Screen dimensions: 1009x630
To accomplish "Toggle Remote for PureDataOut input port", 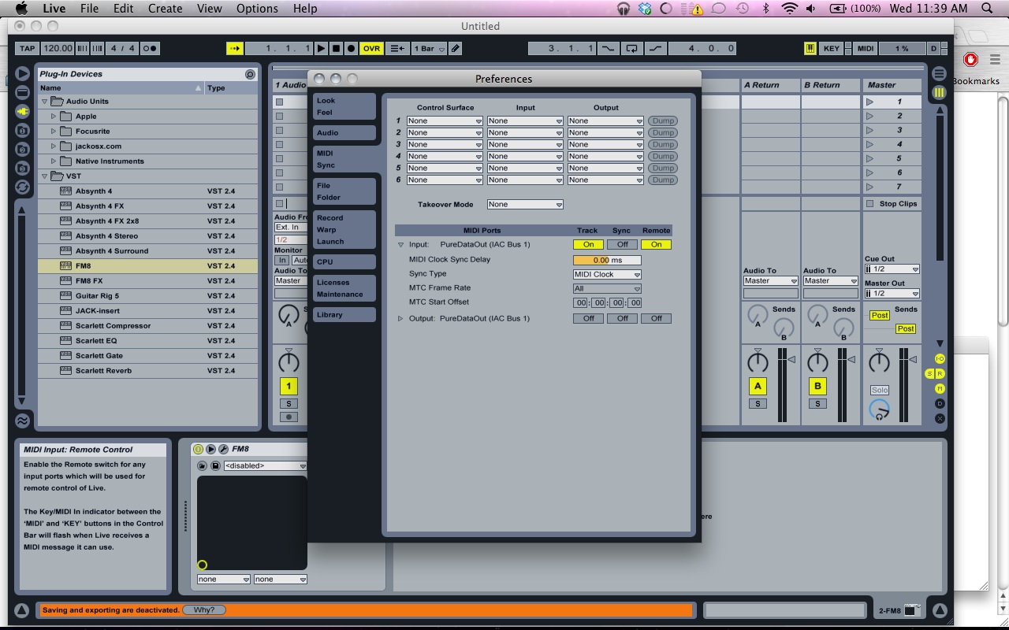I will tap(656, 245).
